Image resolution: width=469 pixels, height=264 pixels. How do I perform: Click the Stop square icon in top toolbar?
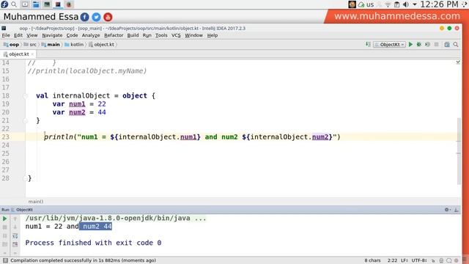pos(437,44)
